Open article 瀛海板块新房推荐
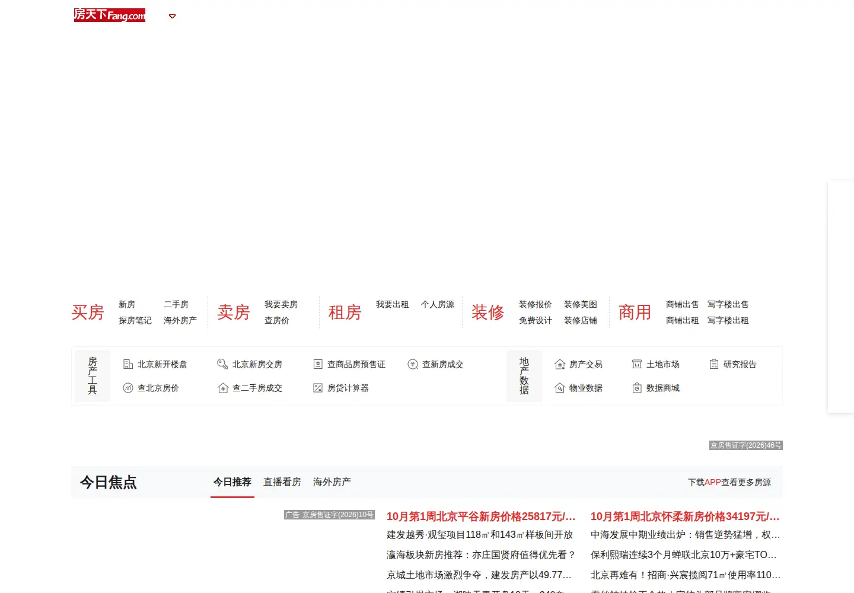 click(x=481, y=555)
